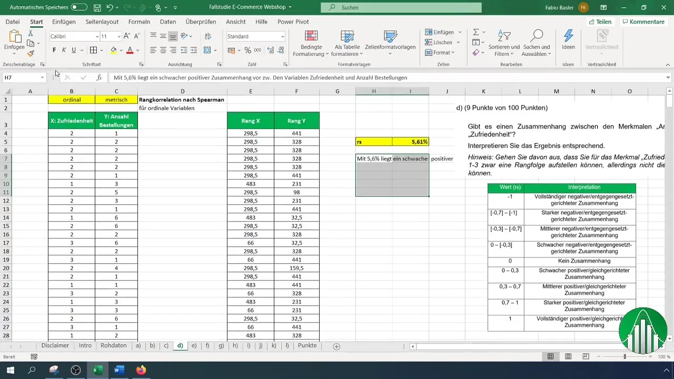Decrease font size with smaller A icon
The image size is (674, 379).
(137, 36)
